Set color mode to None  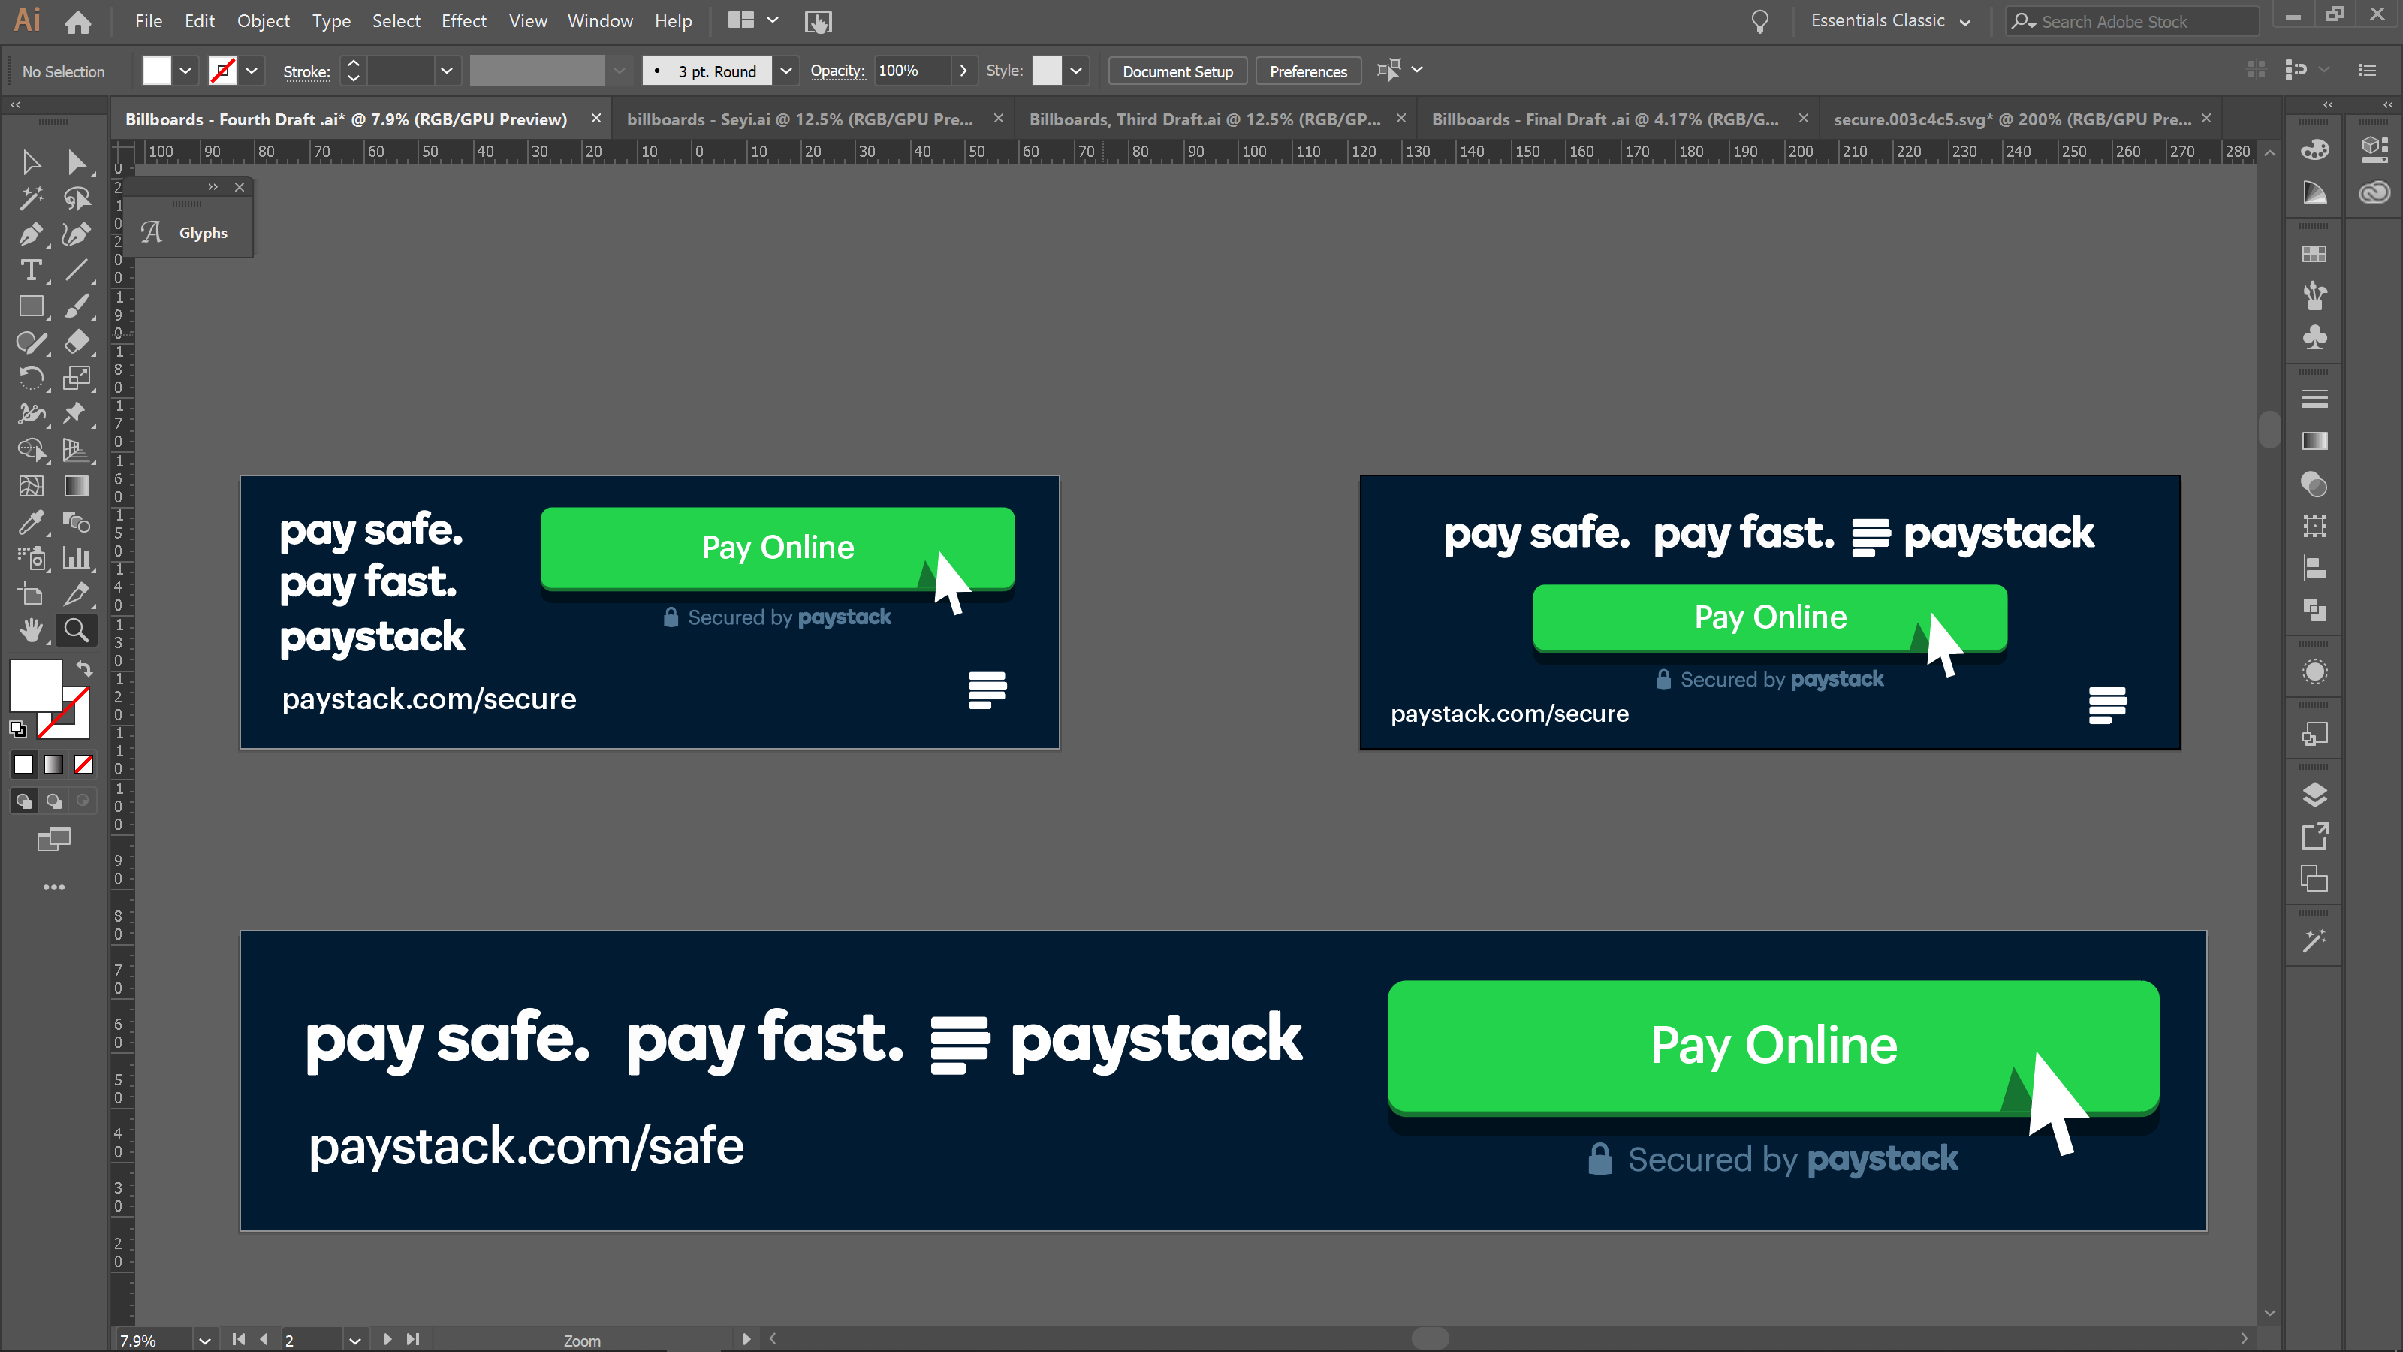[x=83, y=765]
